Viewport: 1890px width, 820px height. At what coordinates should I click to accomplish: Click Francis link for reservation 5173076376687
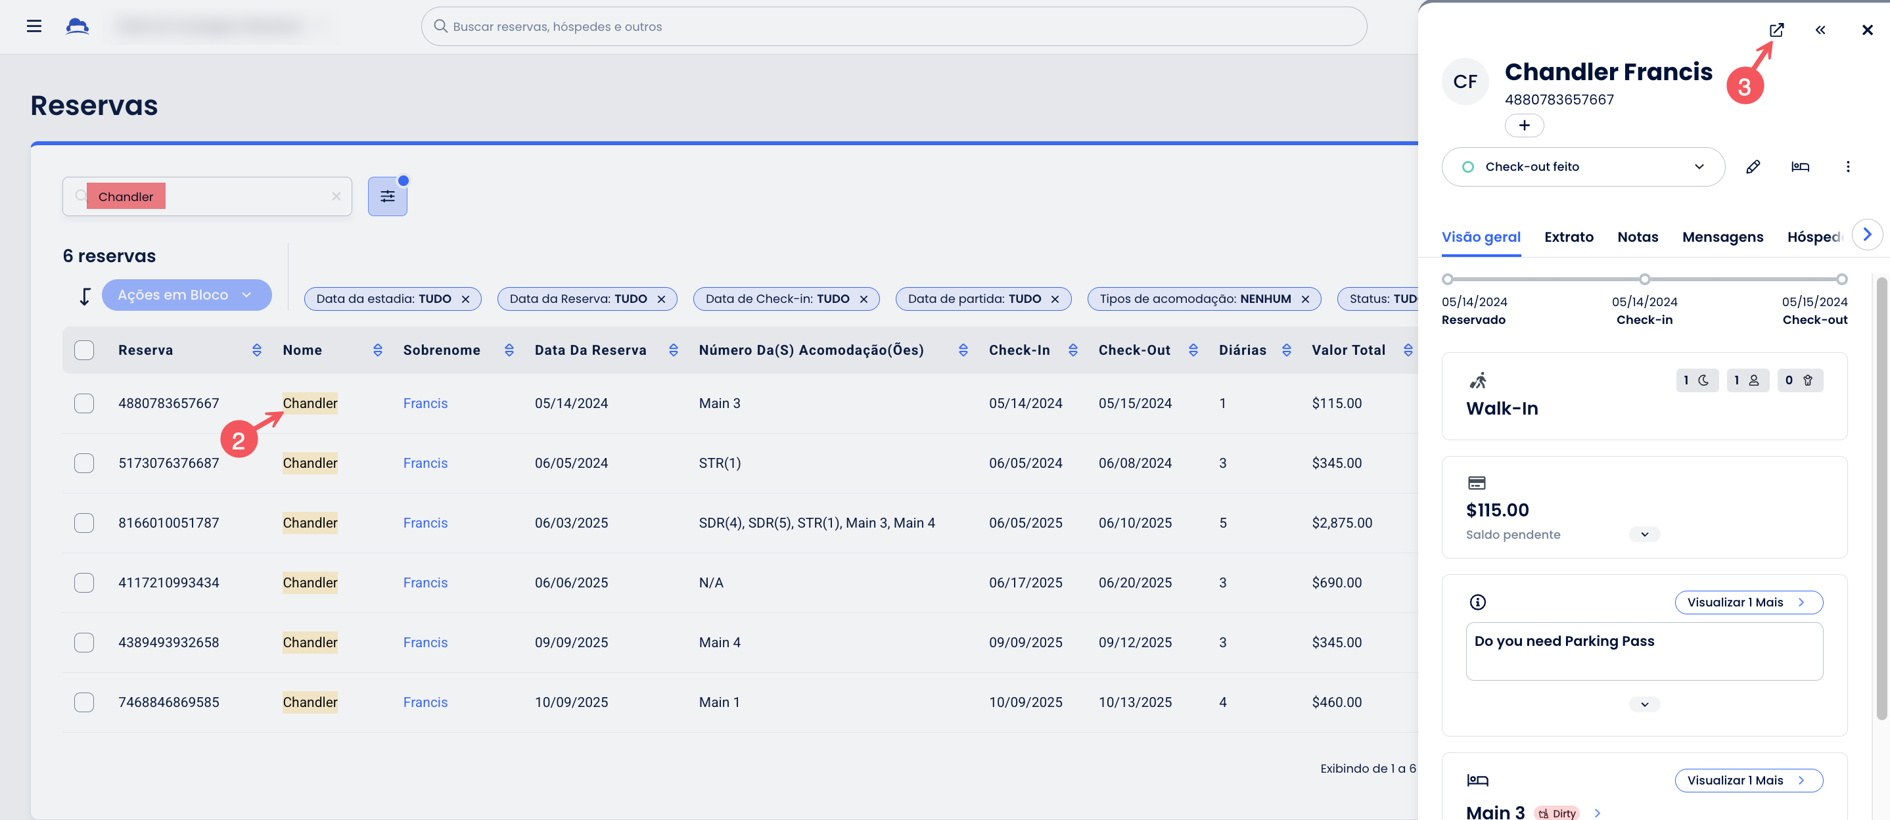(x=425, y=463)
